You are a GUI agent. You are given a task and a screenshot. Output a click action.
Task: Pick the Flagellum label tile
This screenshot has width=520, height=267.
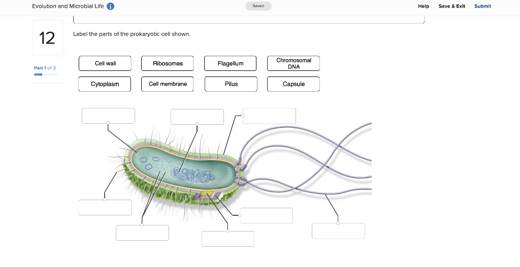(x=230, y=63)
